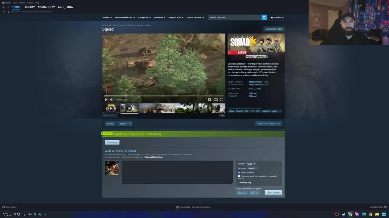Open the Windows Start button in taskbar

(x=384, y=214)
